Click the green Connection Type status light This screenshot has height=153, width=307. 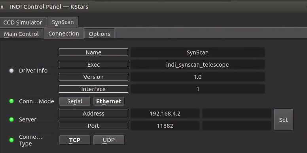click(11, 140)
